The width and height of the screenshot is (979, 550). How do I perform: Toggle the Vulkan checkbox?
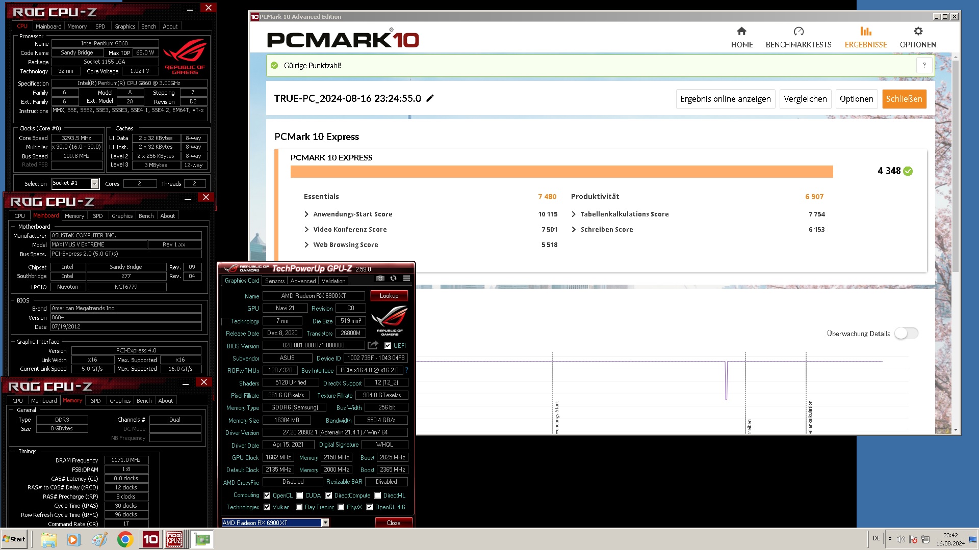(x=267, y=507)
